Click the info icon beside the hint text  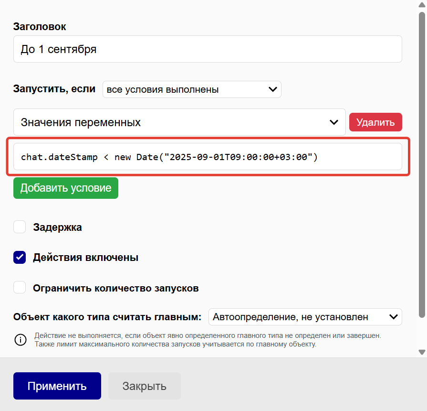pos(21,340)
